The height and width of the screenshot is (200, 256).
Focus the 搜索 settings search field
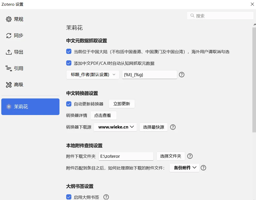[x=220, y=16]
